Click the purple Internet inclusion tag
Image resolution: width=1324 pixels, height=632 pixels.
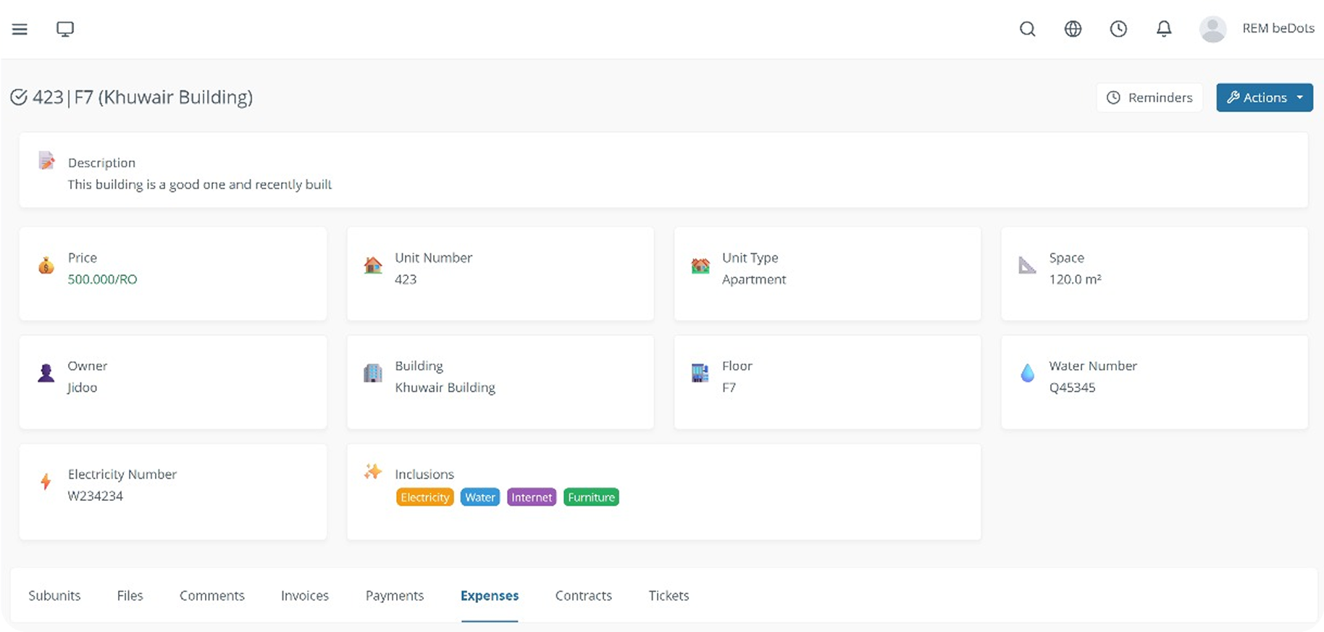532,497
